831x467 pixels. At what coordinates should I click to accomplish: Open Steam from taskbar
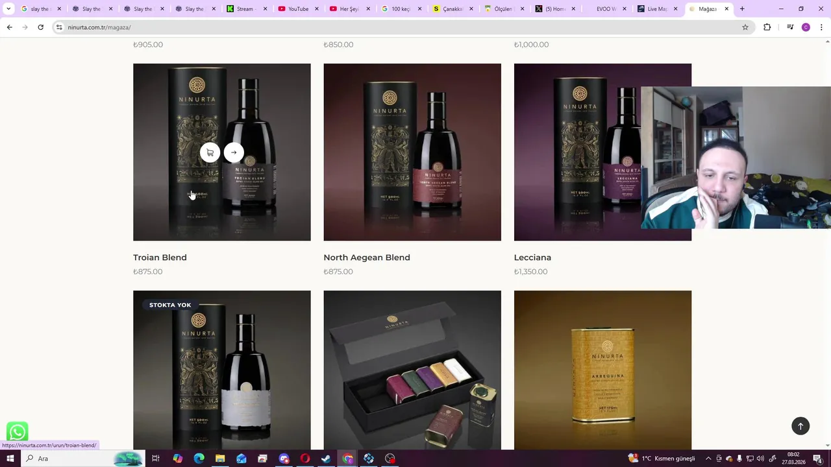point(326,459)
